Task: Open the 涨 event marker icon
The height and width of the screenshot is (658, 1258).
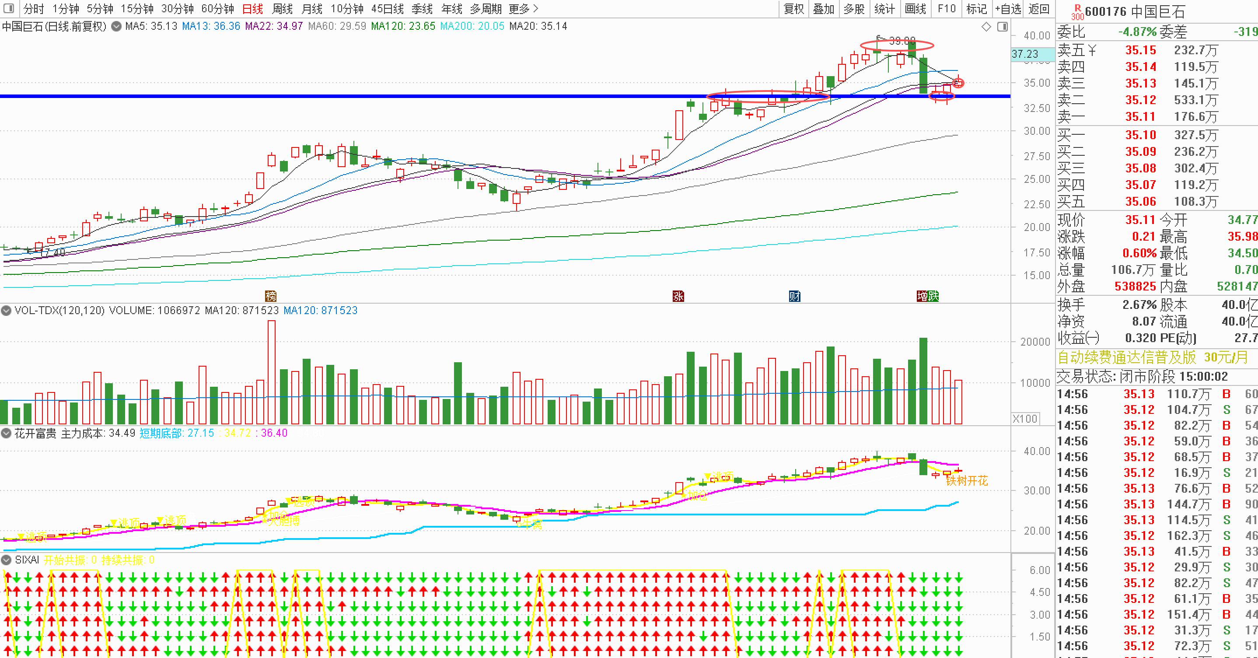Action: click(678, 296)
